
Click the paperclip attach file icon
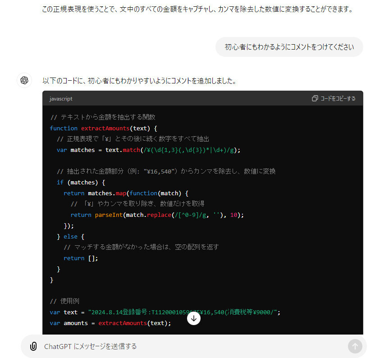(33, 346)
